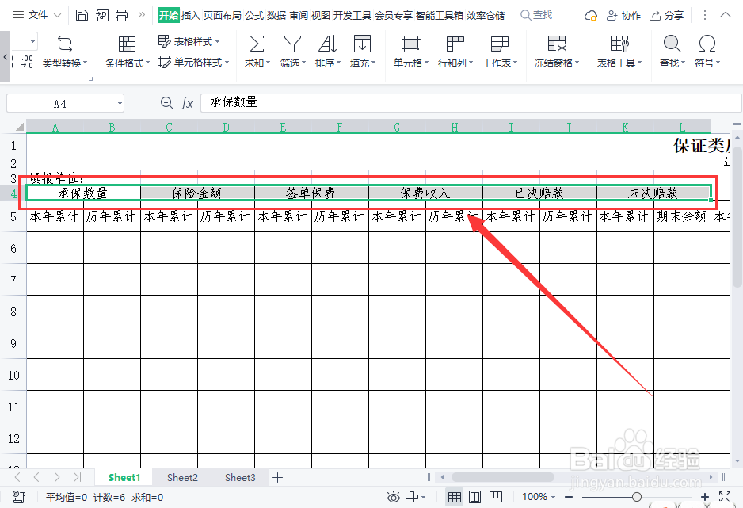
Task: Open the 插入 Insert tab
Action: 190,16
